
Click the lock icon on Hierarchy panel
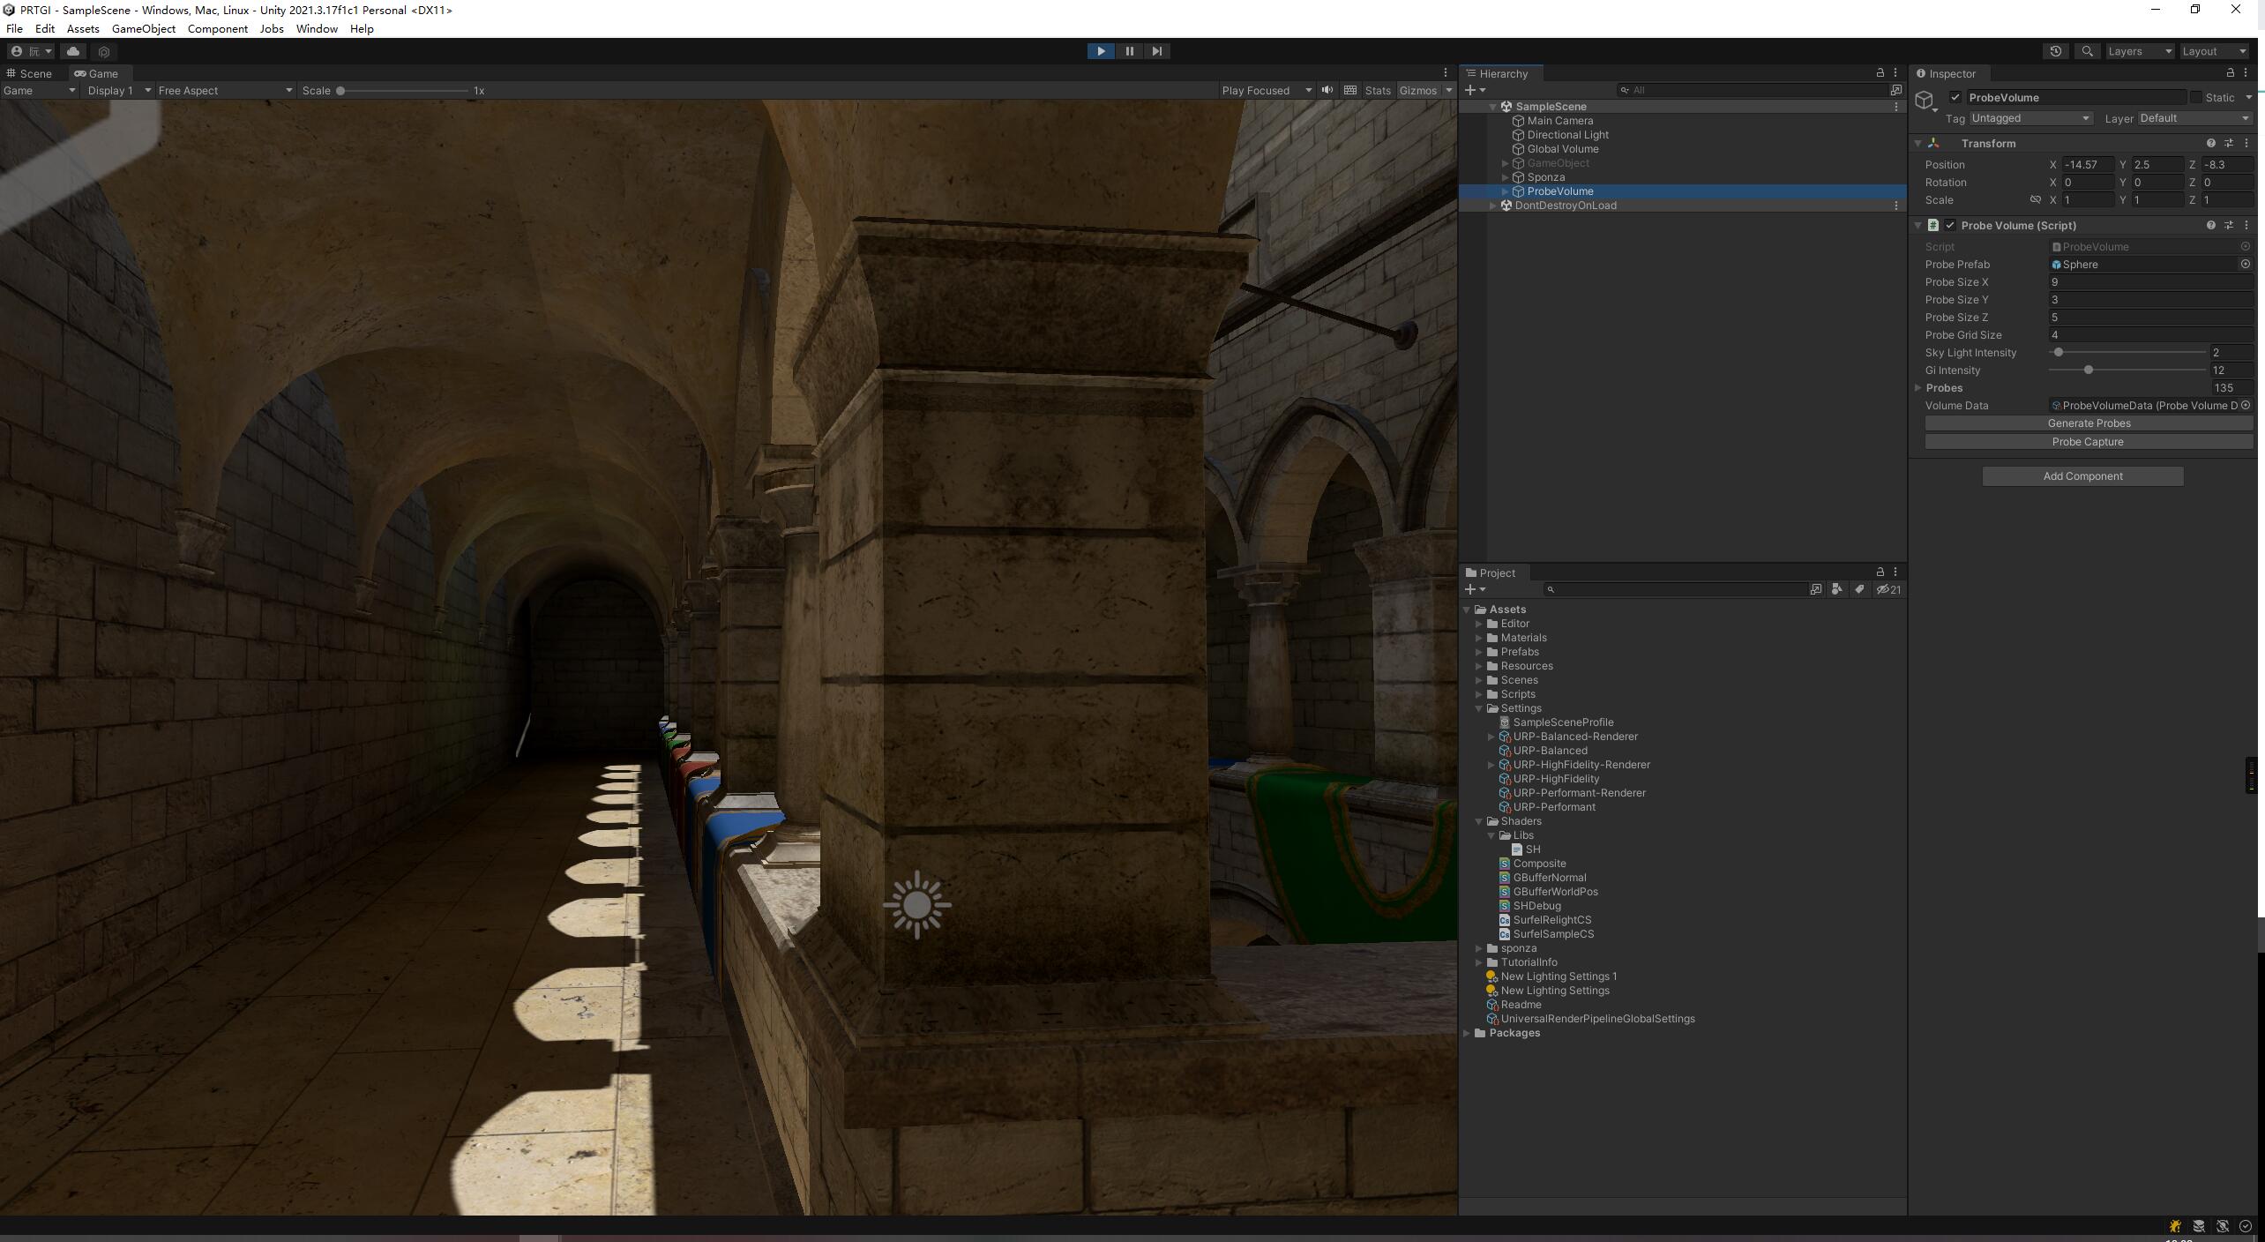(1880, 72)
